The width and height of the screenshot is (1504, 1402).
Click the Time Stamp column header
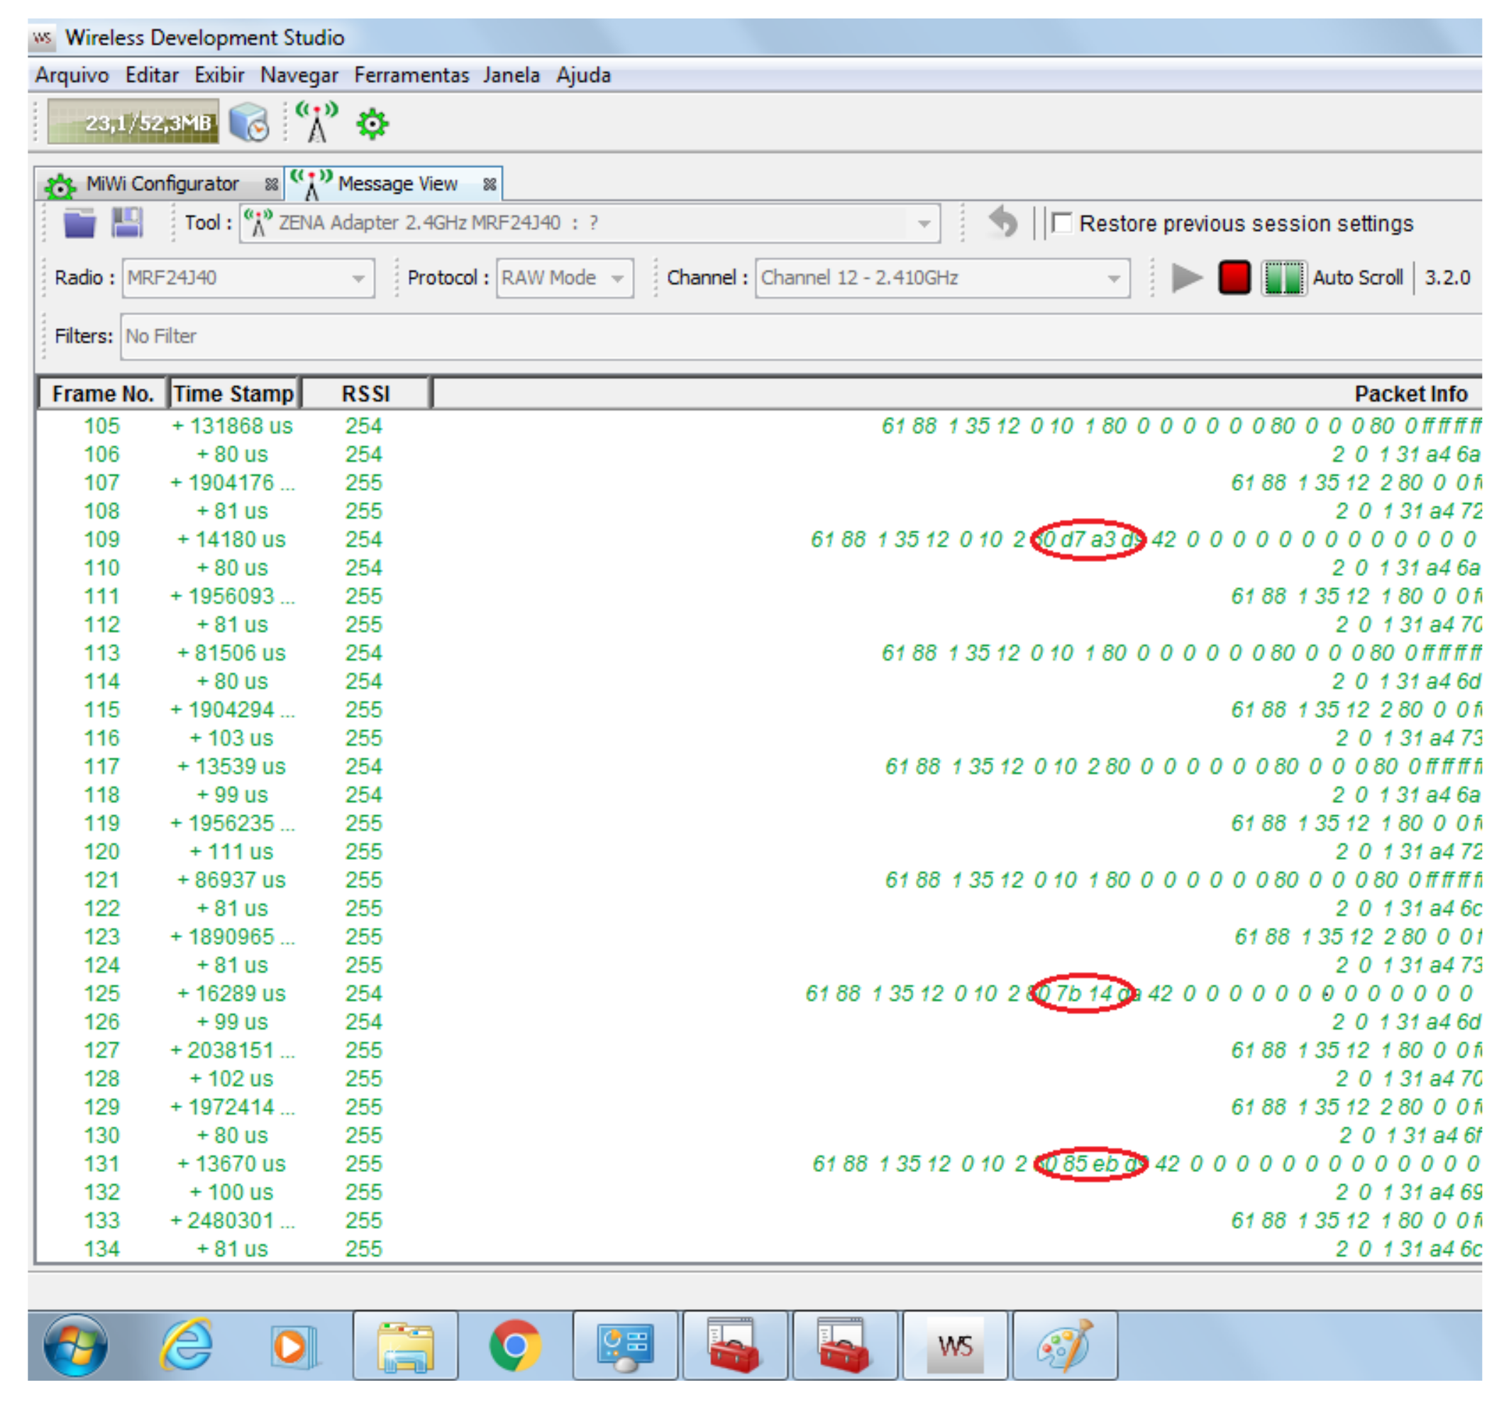click(x=233, y=394)
